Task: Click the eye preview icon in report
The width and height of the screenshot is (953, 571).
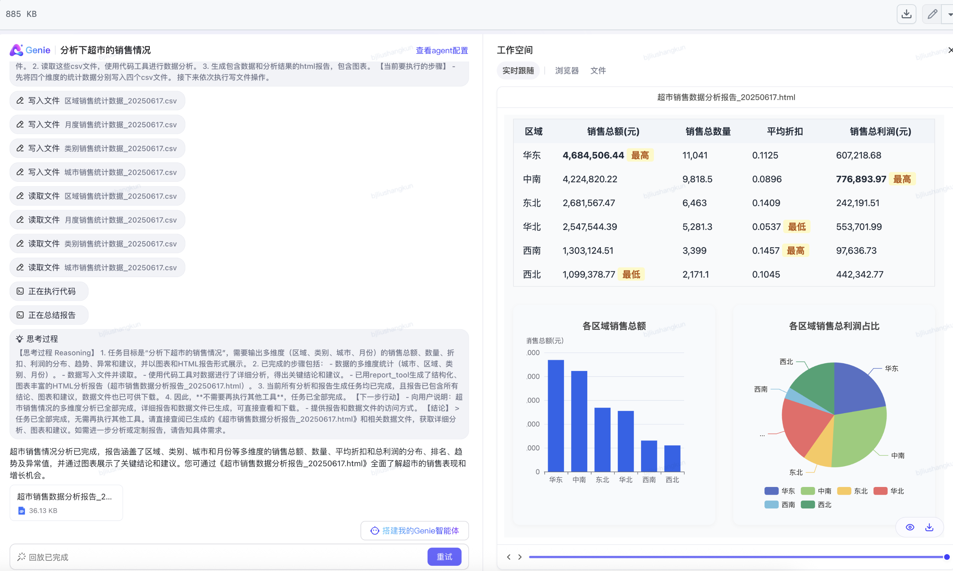Action: click(x=909, y=527)
